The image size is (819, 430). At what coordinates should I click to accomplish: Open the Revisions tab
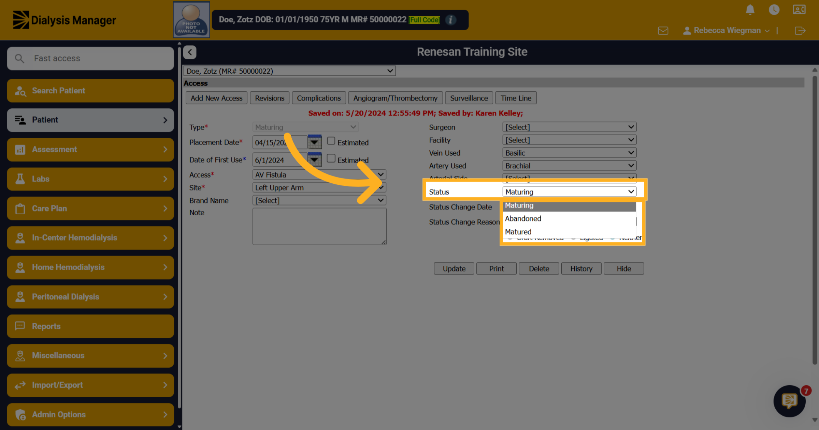pos(269,98)
